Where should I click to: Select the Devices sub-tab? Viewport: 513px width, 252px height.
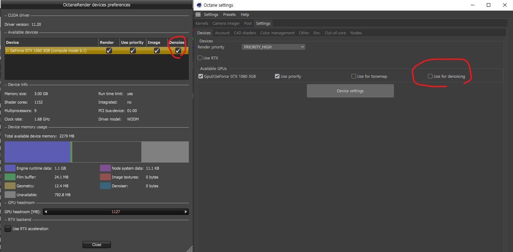204,33
